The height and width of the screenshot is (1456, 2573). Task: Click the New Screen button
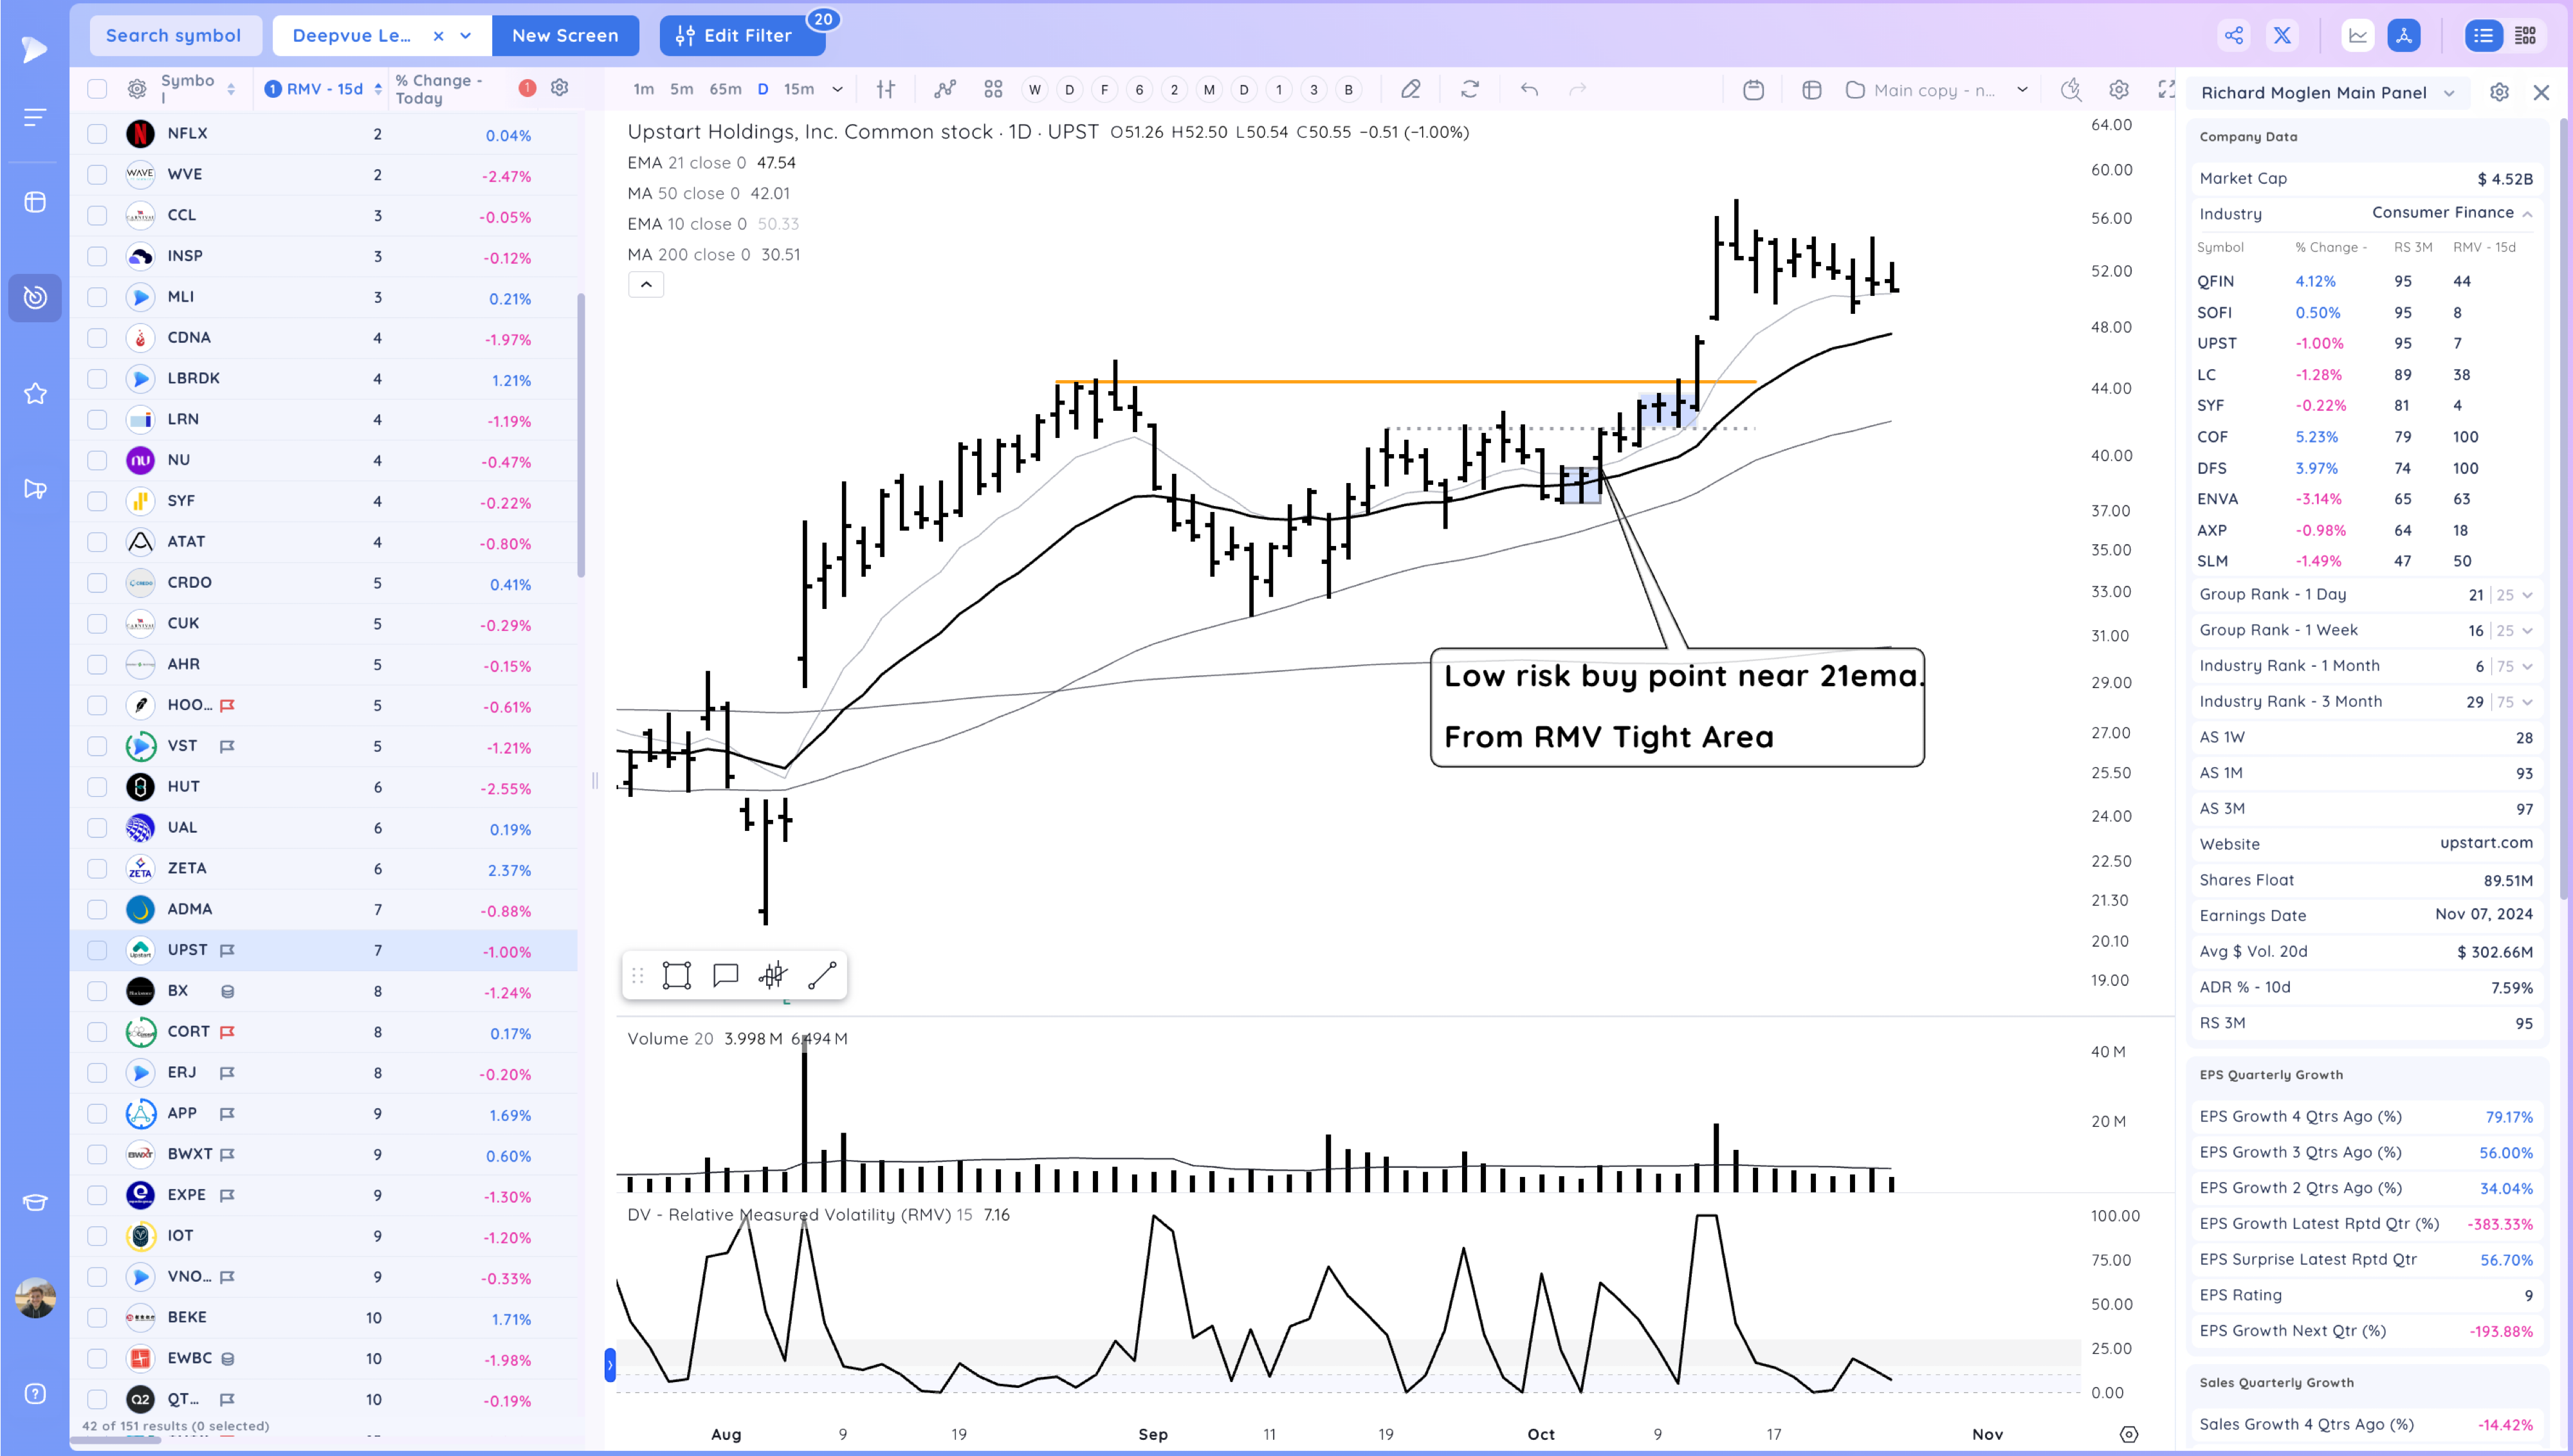coord(565,36)
